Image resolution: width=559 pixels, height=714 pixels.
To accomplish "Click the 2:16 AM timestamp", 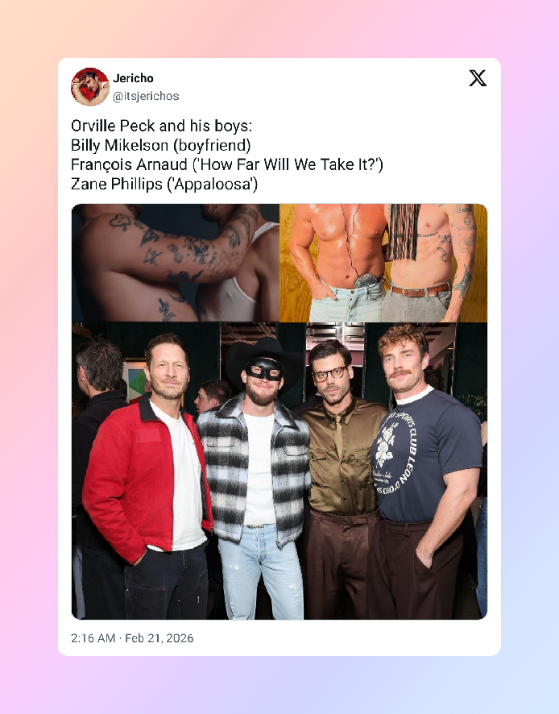I will click(x=93, y=638).
